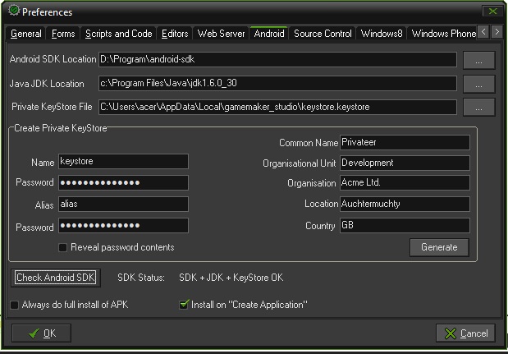Confirm preferences with the OK button
This screenshot has width=508, height=354.
pos(42,333)
